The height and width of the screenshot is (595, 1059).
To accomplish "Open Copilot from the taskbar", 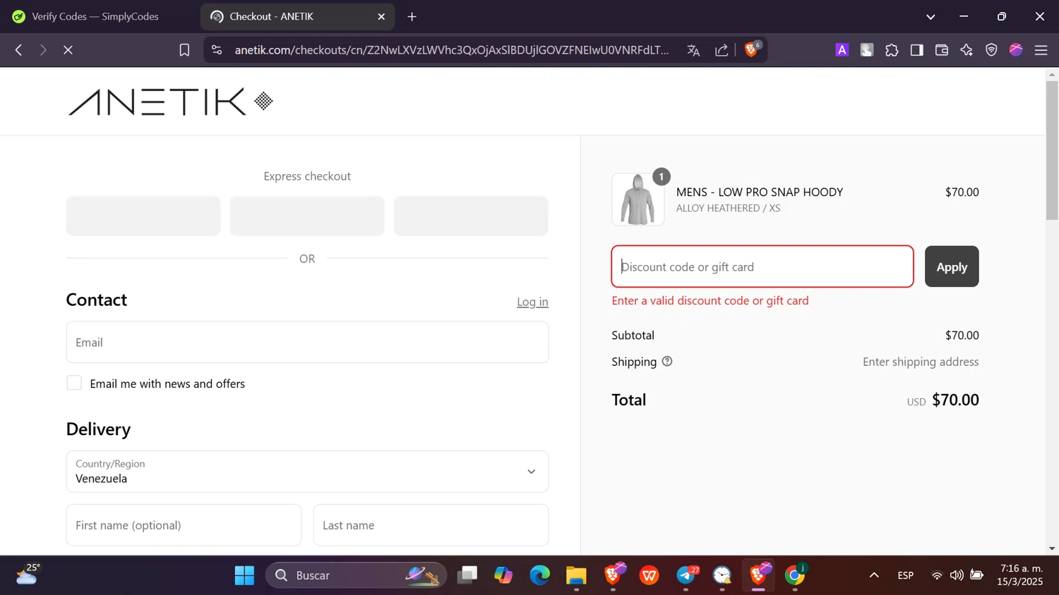I will pyautogui.click(x=503, y=575).
